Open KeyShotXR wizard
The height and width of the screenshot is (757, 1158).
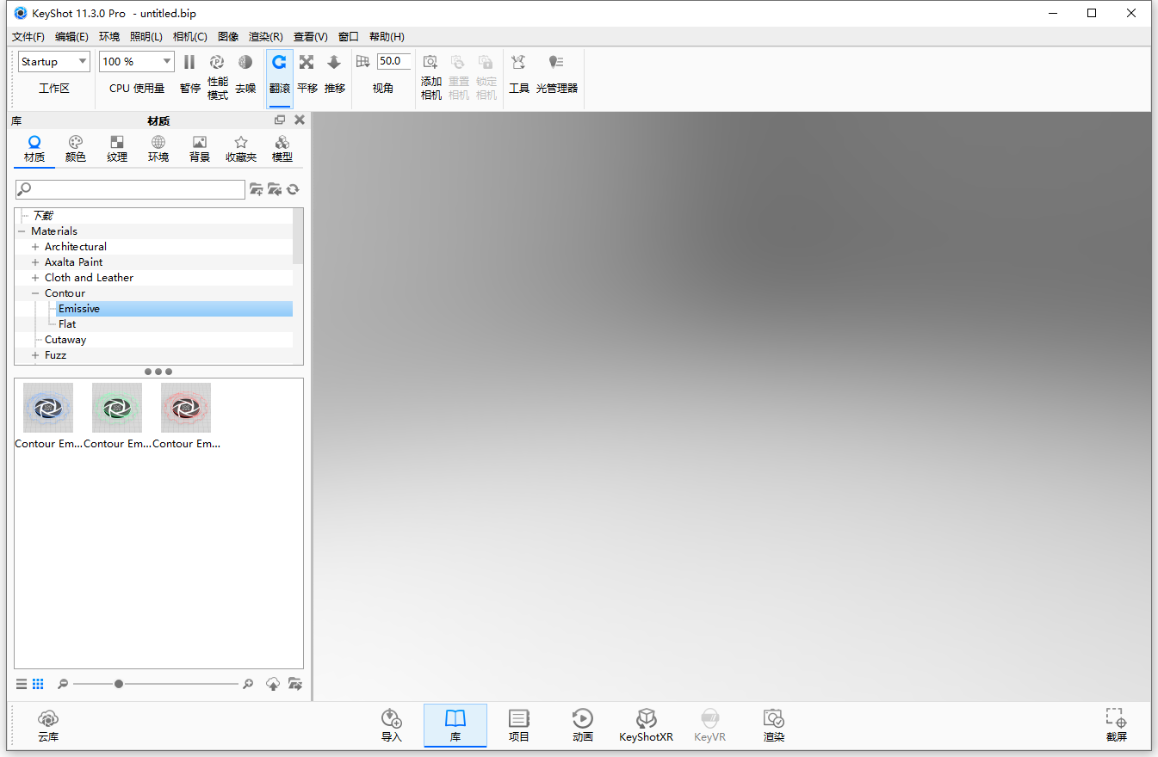point(647,725)
